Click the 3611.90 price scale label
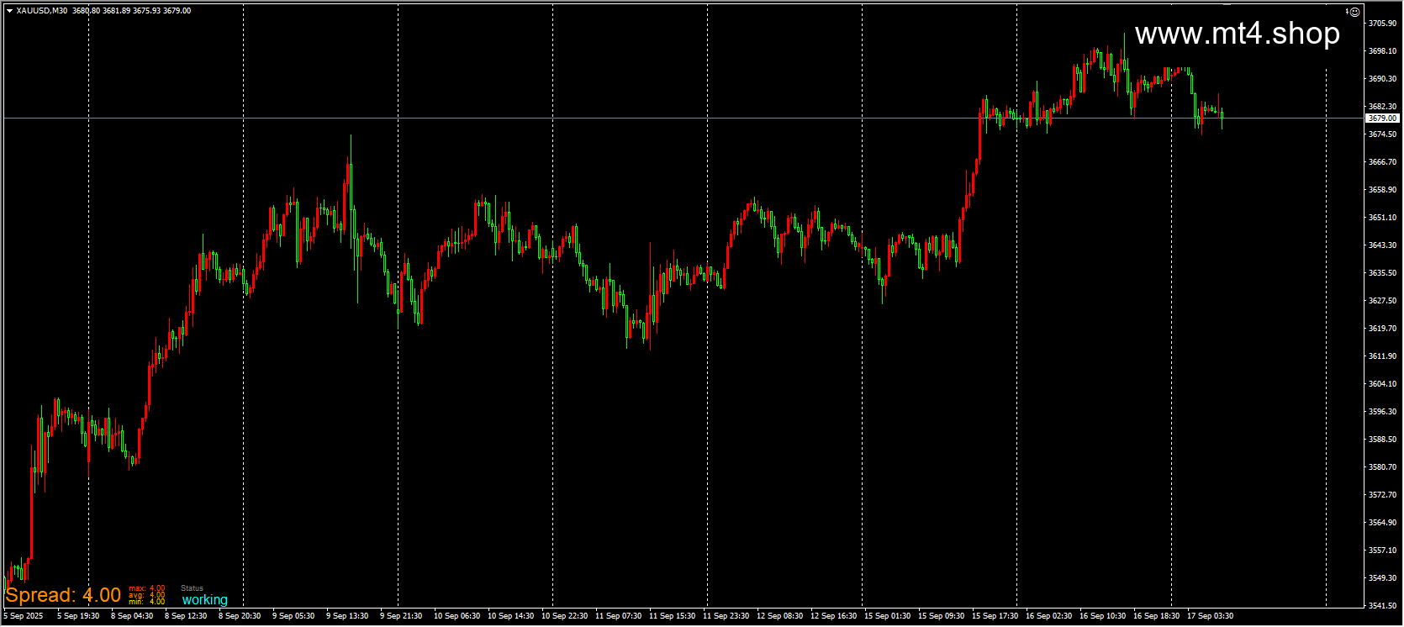Screen dimensions: 1404x627 click(x=1382, y=356)
